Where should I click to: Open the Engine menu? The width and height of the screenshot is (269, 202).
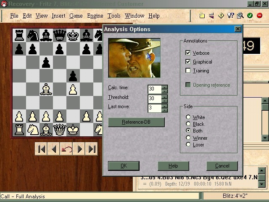click(95, 16)
